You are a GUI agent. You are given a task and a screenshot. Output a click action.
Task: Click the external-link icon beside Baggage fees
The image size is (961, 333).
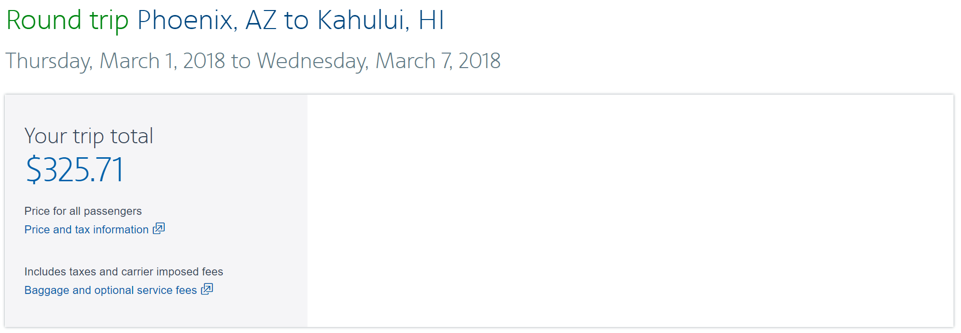pos(207,289)
